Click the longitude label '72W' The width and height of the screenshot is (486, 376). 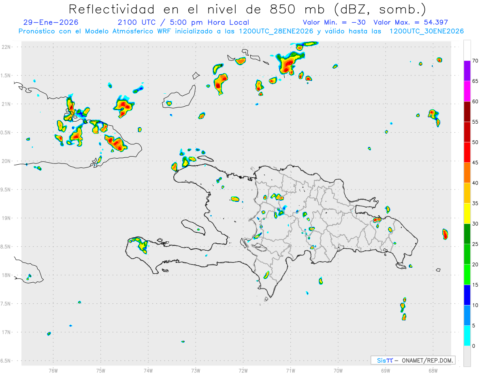point(243,370)
